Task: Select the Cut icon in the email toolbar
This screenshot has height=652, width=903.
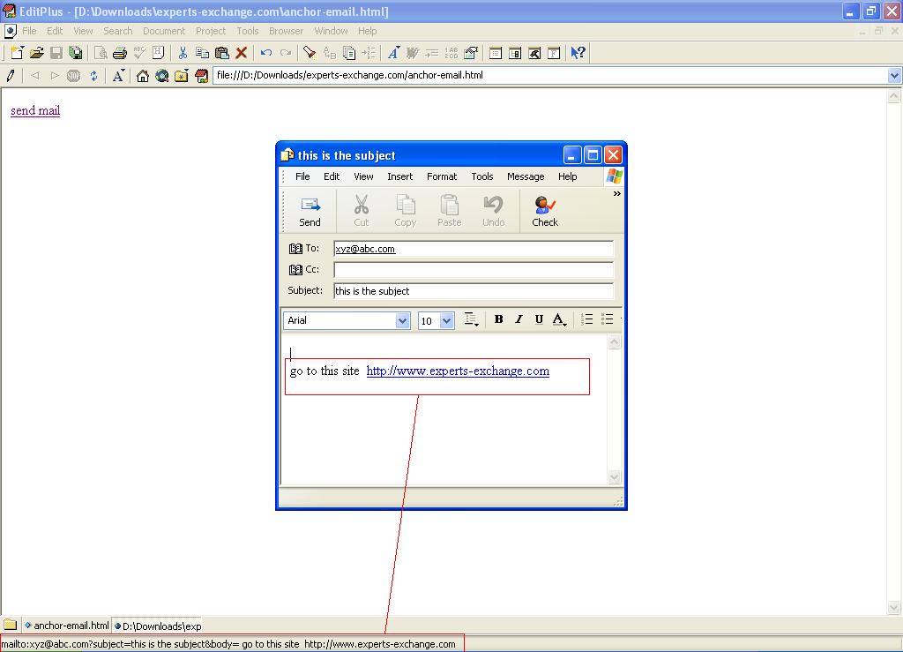Action: 361,210
